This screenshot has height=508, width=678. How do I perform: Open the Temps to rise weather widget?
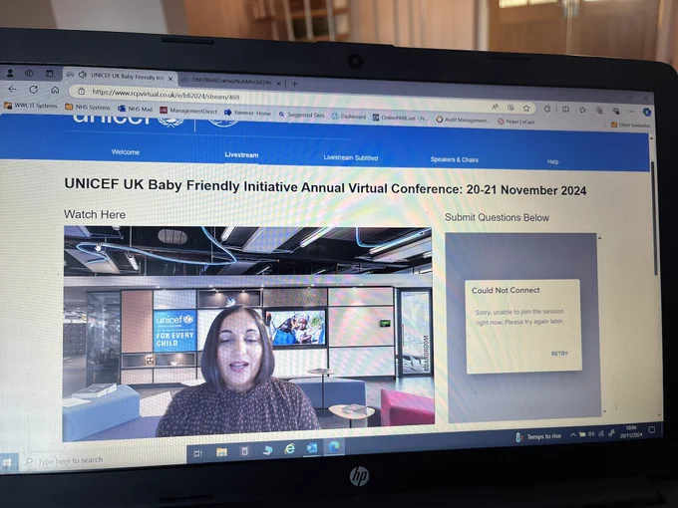coord(537,436)
